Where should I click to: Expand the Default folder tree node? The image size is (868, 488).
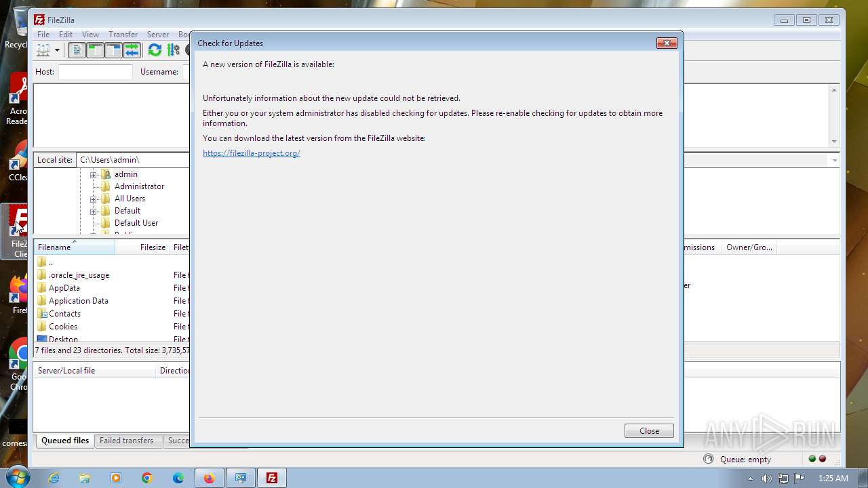[x=93, y=211]
